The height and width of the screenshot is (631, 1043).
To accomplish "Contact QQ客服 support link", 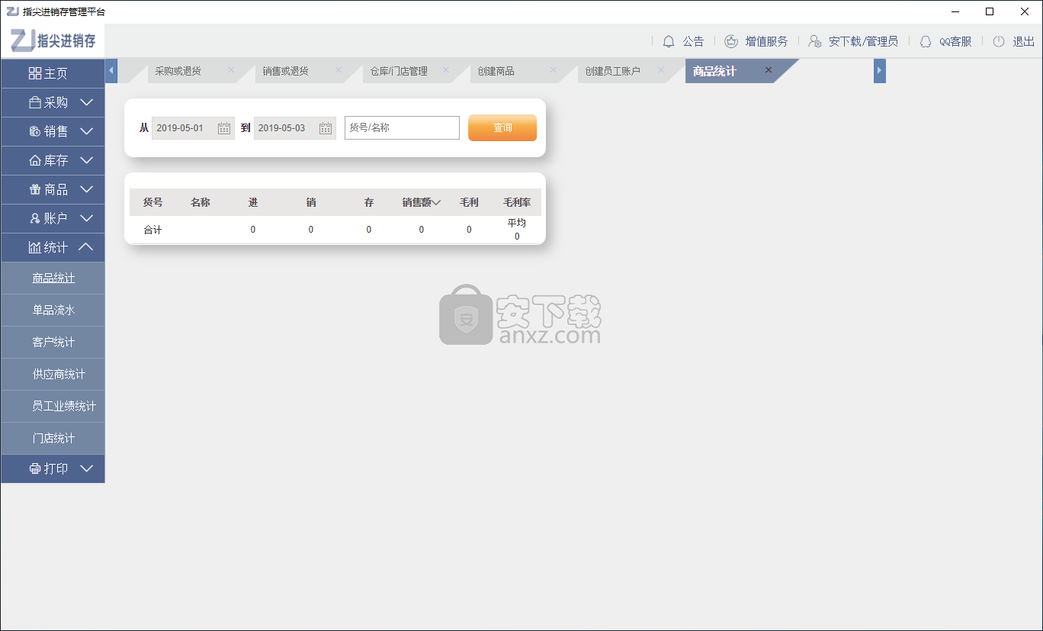I will coord(955,41).
